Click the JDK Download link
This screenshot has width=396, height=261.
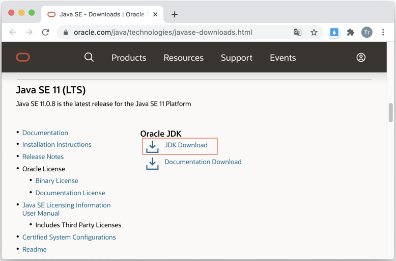[x=186, y=145]
